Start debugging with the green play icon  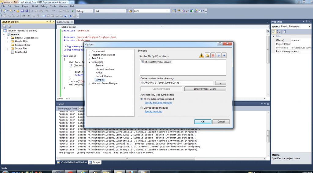click(73, 11)
